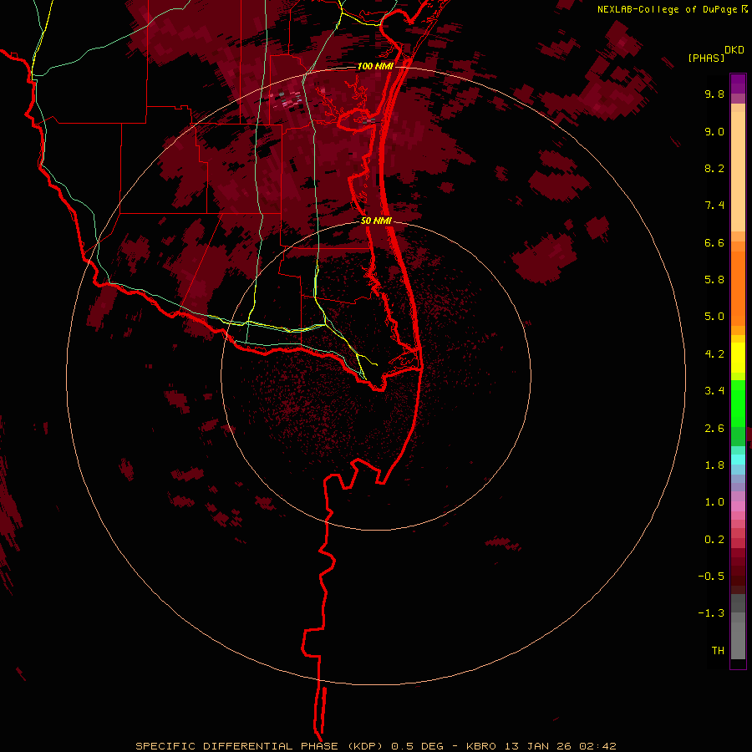Image resolution: width=752 pixels, height=752 pixels.
Task: Click the -1.3 scale value
Action: (x=711, y=613)
